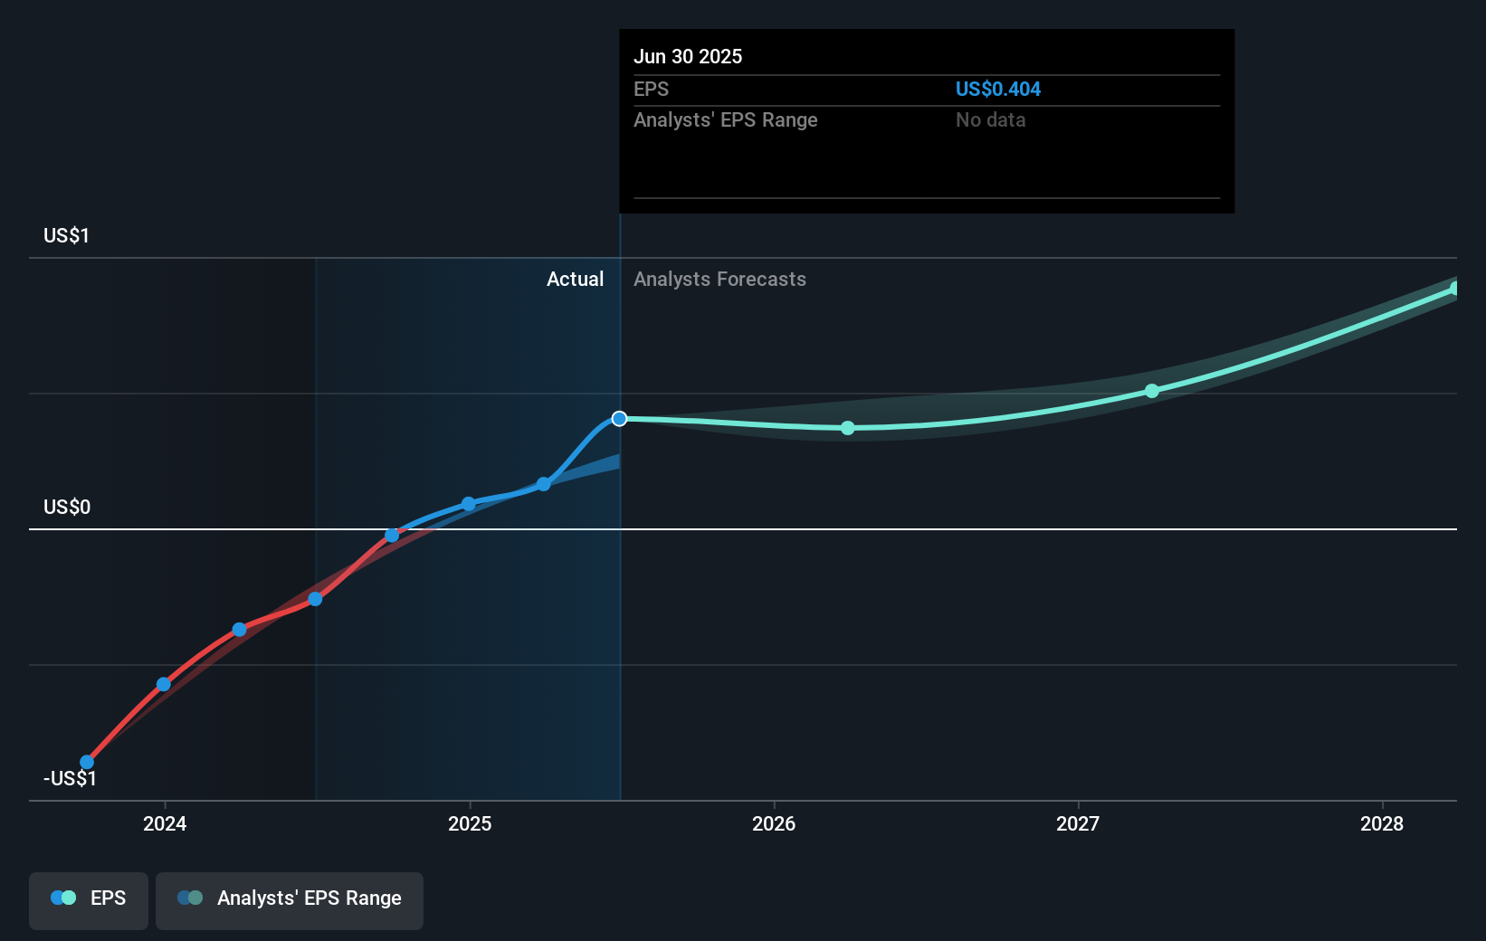The width and height of the screenshot is (1486, 941).
Task: Click the EPS legend icon
Action: (62, 897)
